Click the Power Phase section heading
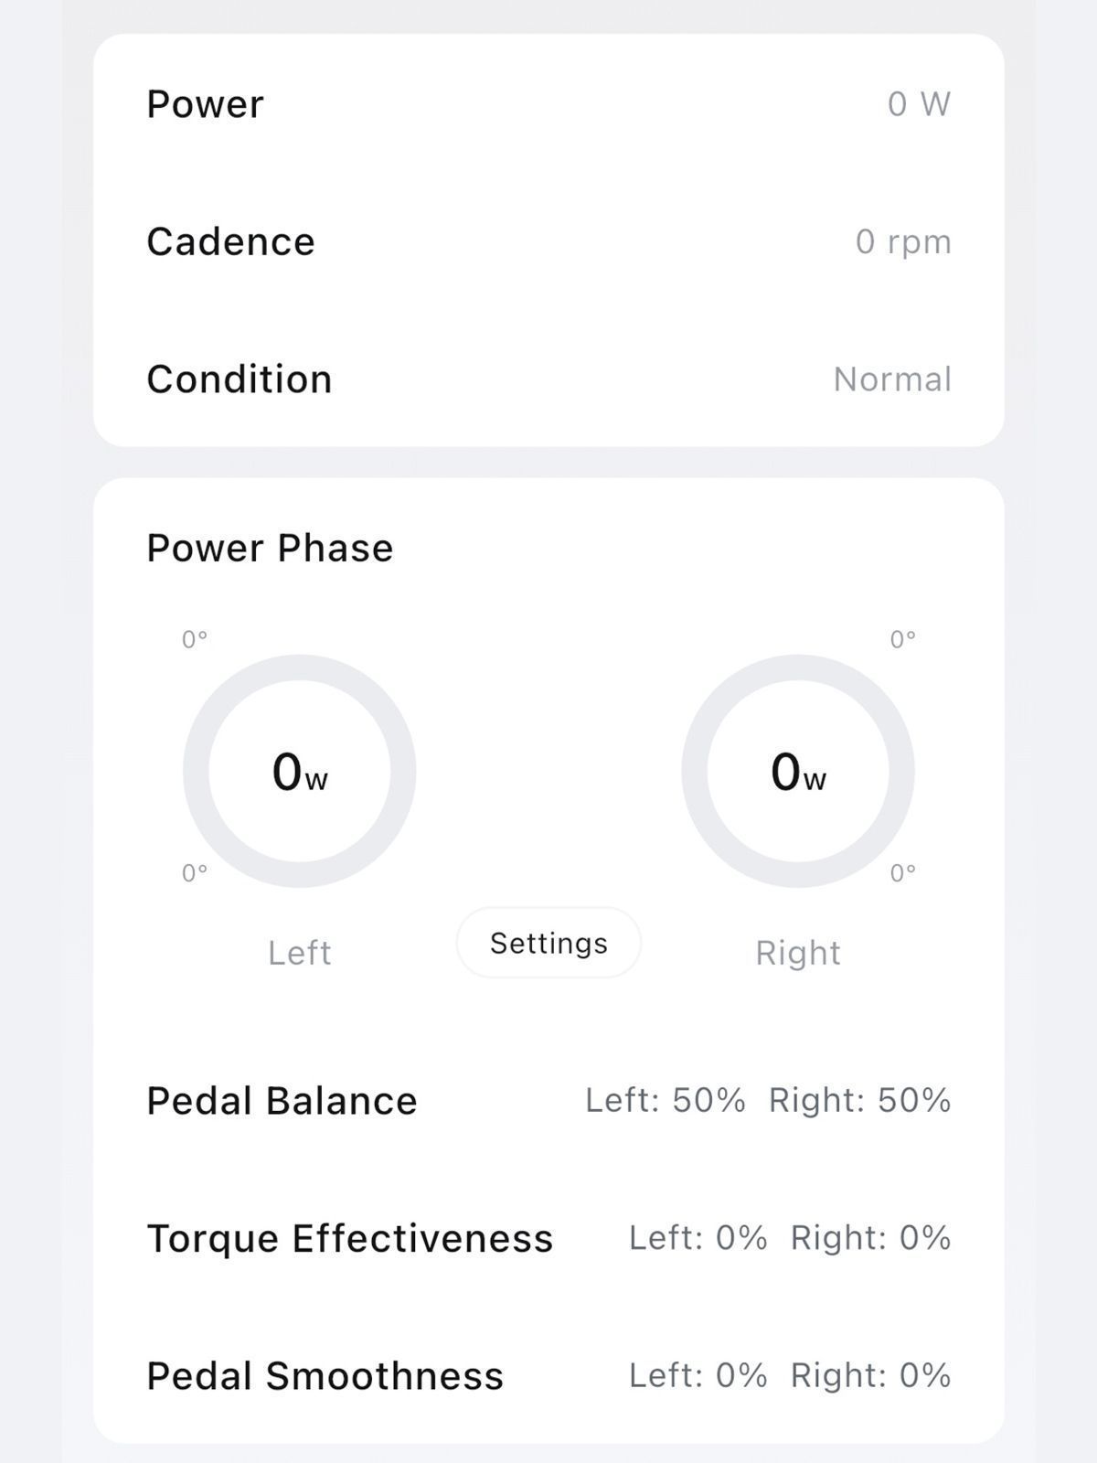The width and height of the screenshot is (1097, 1463). coord(270,549)
